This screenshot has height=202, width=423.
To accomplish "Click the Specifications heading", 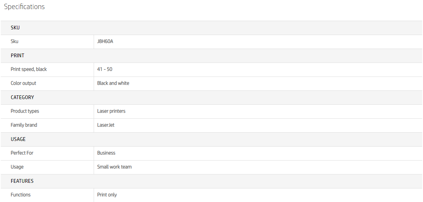I will (24, 7).
